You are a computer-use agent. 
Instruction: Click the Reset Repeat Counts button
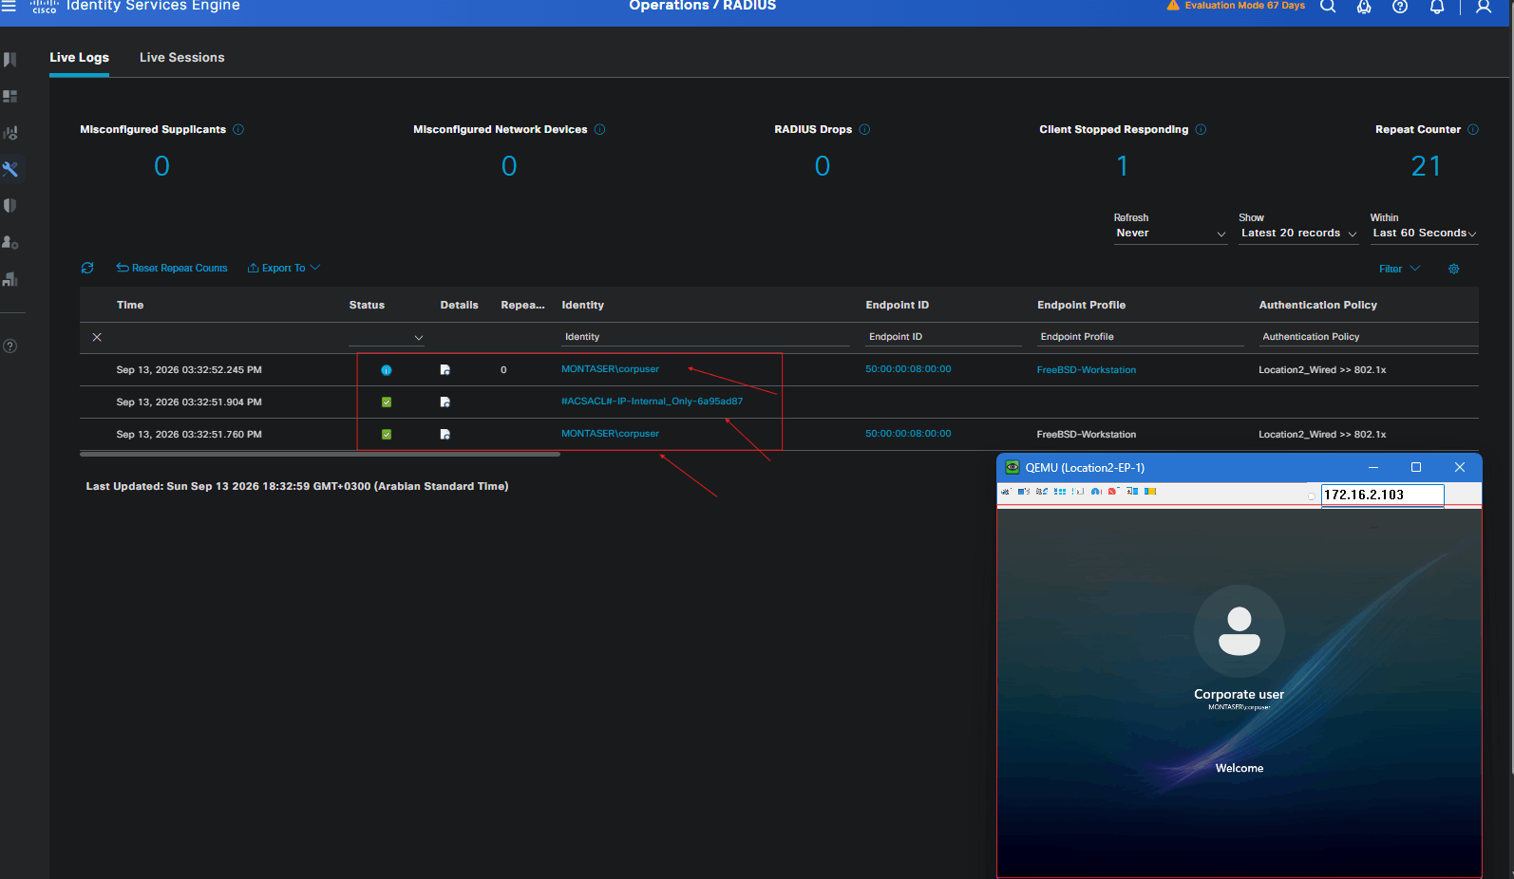coord(172,269)
